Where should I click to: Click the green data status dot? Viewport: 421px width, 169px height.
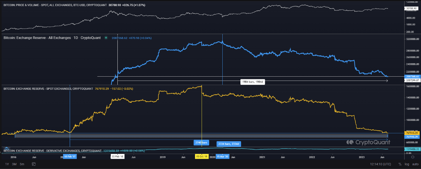106,38
